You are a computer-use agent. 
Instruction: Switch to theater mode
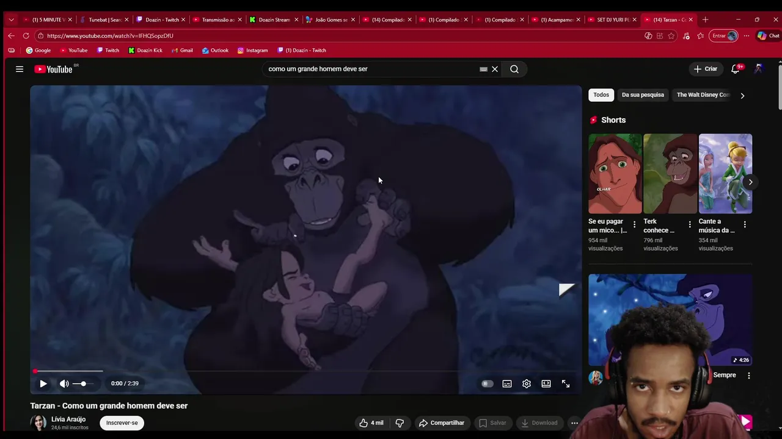[x=546, y=384]
